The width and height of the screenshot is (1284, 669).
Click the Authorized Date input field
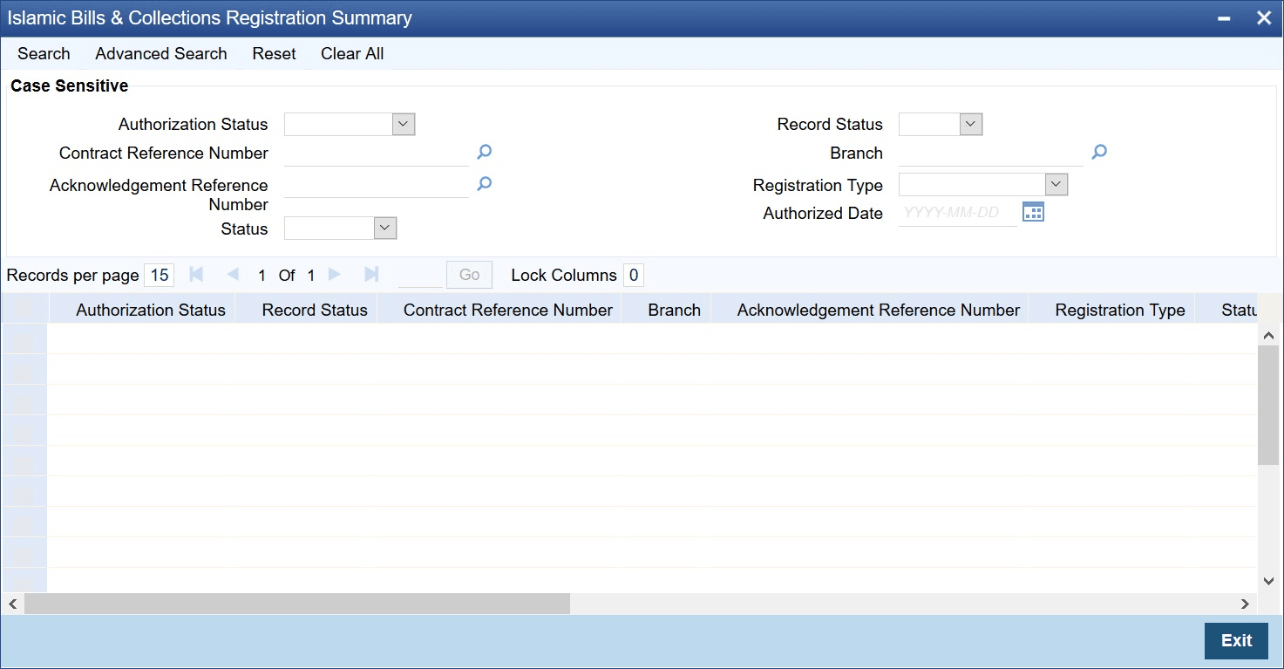pyautogui.click(x=958, y=213)
